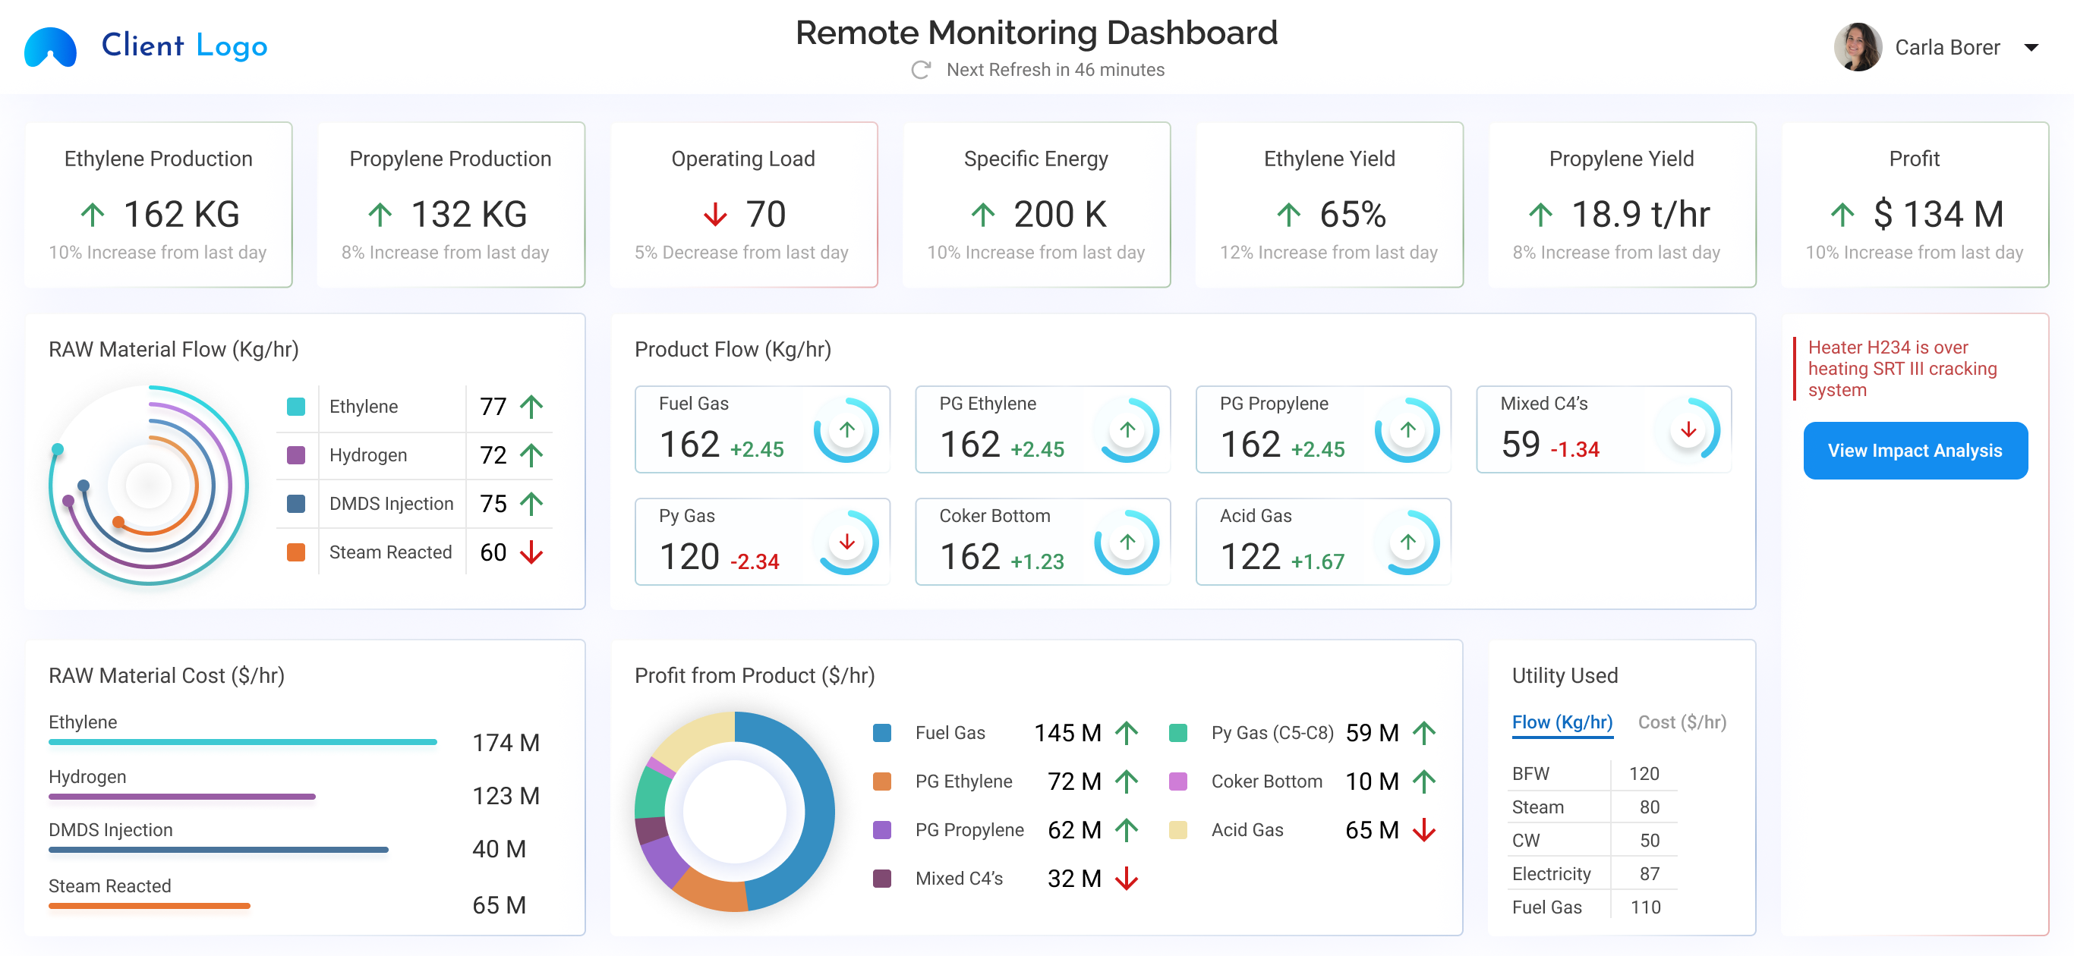Screen dimensions: 2074x956
Task: Click the PG Propylene color swatch
Action: point(881,829)
